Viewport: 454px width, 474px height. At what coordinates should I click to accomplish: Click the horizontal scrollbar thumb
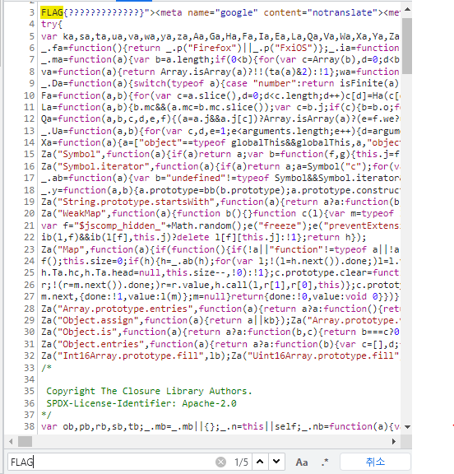[25, 442]
